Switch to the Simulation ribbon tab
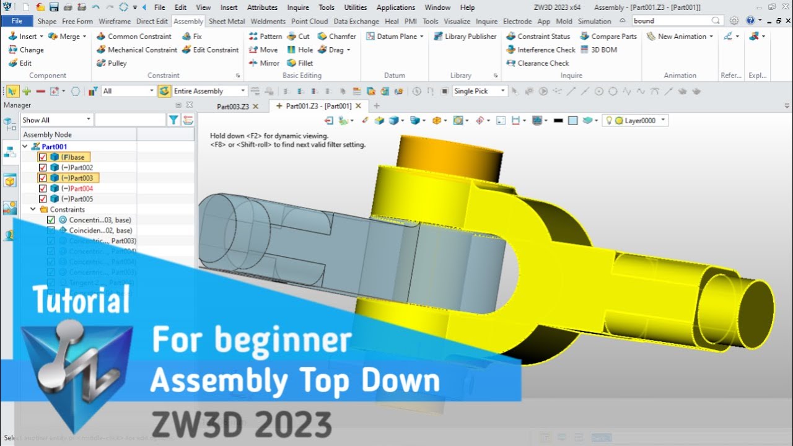The height and width of the screenshot is (446, 793). pos(594,21)
